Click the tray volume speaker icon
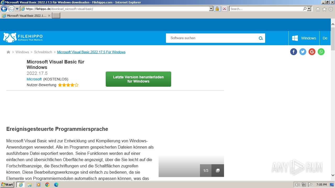This screenshot has height=188, width=335. point(297,185)
